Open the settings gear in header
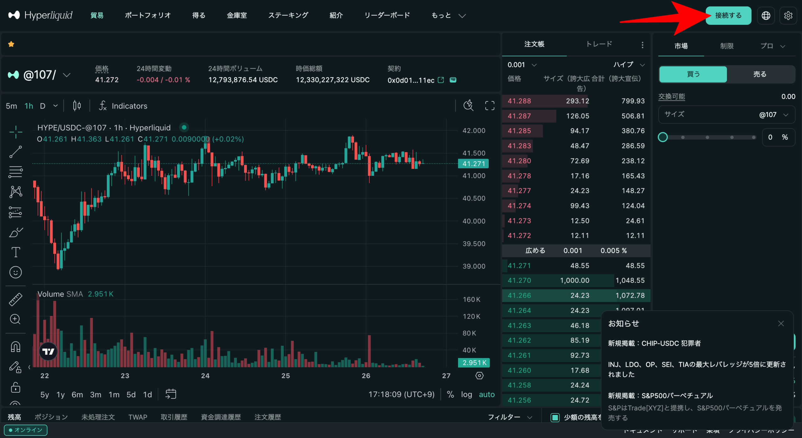 tap(788, 15)
